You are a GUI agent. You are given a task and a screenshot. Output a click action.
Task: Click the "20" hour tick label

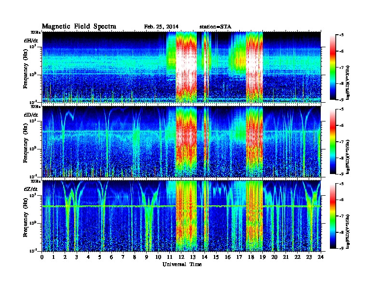click(x=274, y=257)
